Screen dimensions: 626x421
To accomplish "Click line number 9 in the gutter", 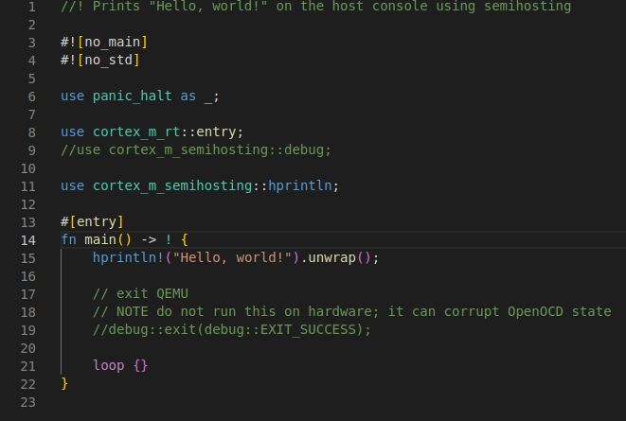I will (x=32, y=150).
